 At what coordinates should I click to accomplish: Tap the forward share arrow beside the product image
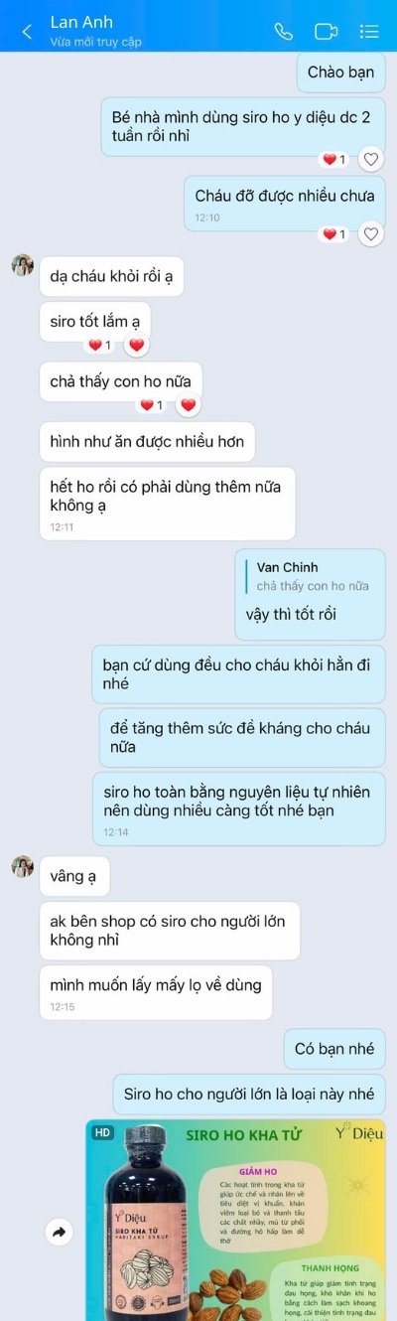[59, 1233]
